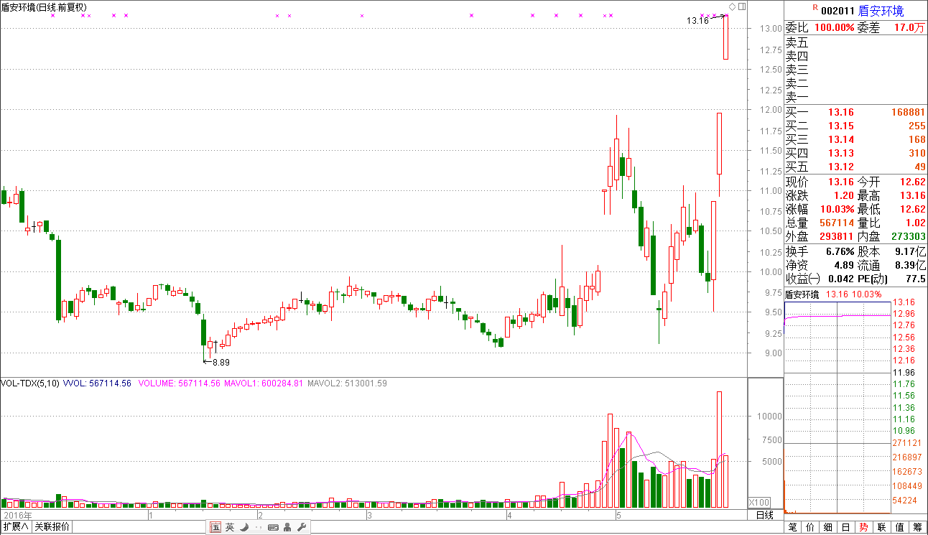Switch the IME English mode indicator 英

click(x=230, y=527)
